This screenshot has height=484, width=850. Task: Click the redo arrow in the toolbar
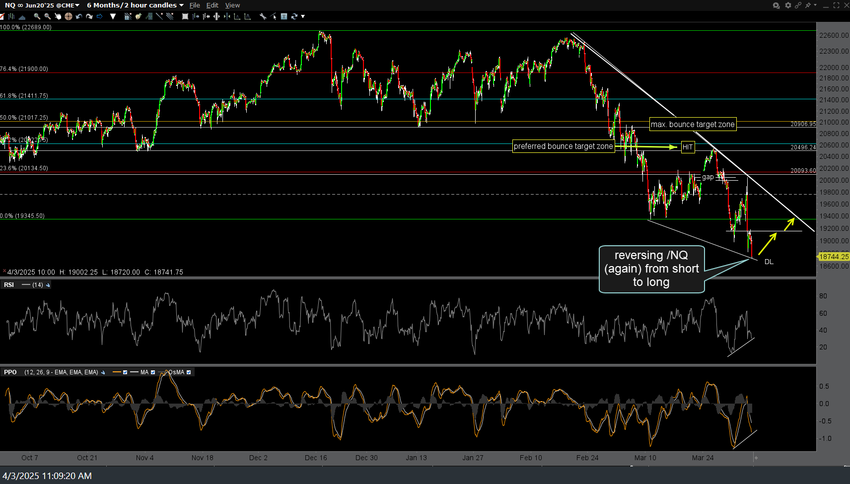coord(89,16)
